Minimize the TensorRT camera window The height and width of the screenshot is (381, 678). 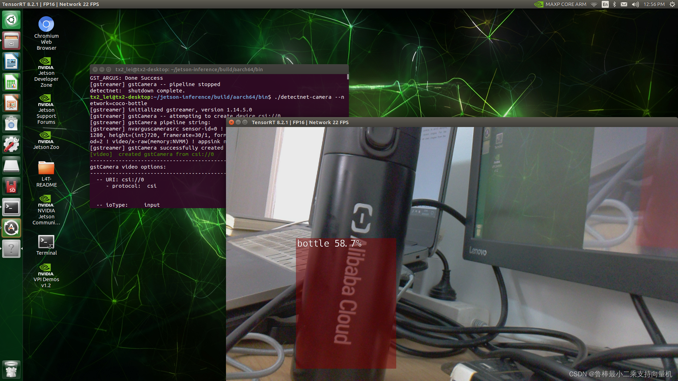pos(238,122)
